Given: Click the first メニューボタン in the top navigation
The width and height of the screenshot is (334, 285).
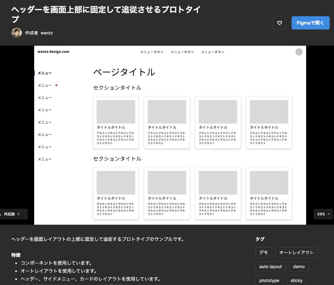Looking at the screenshot, I should (x=152, y=52).
